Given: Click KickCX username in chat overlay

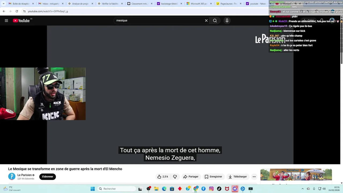Looking at the screenshot, I should click(283, 21).
